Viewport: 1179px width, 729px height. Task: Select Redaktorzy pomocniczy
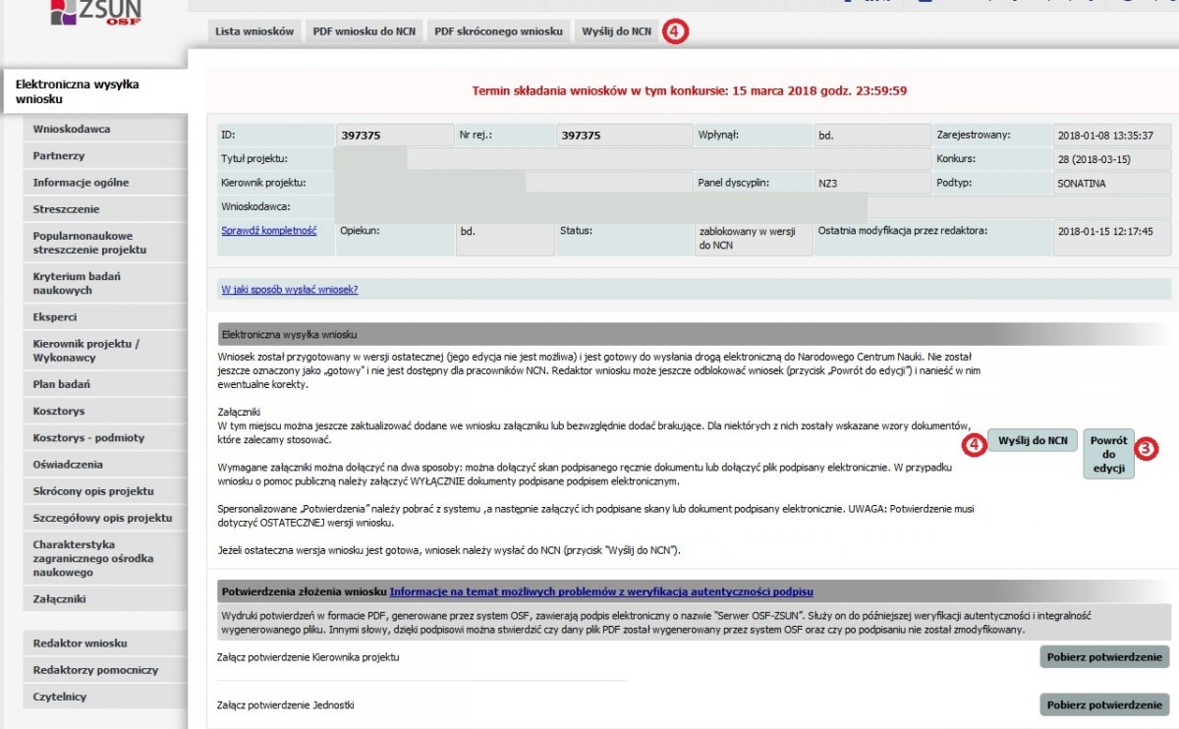coord(104,669)
